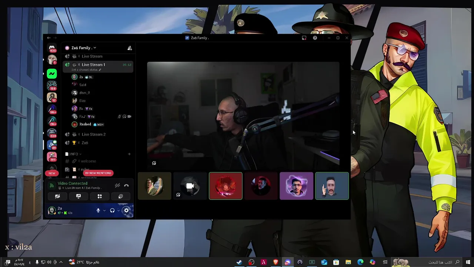The width and height of the screenshot is (474, 267).
Task: Open server with 2K+ badge
Action: 52,121
